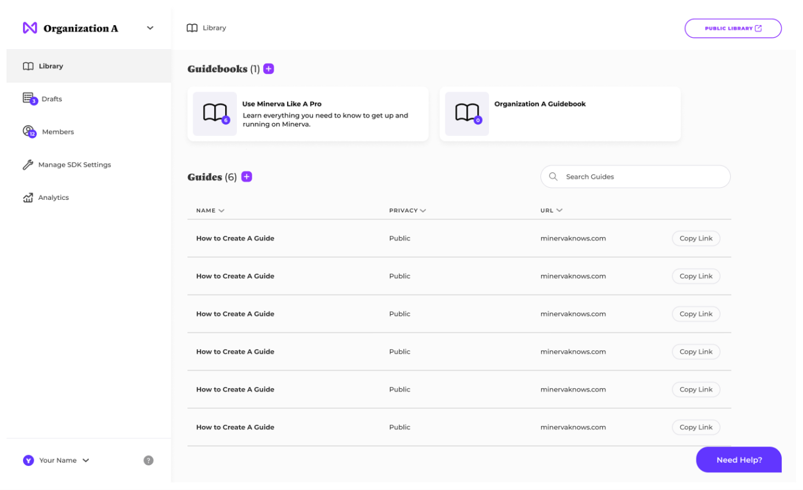The width and height of the screenshot is (803, 490).
Task: Click the Library breadcrumb book icon
Action: coord(192,28)
